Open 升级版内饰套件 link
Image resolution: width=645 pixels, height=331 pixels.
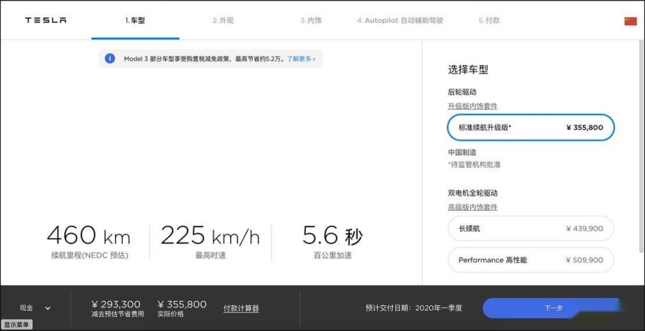click(x=472, y=107)
